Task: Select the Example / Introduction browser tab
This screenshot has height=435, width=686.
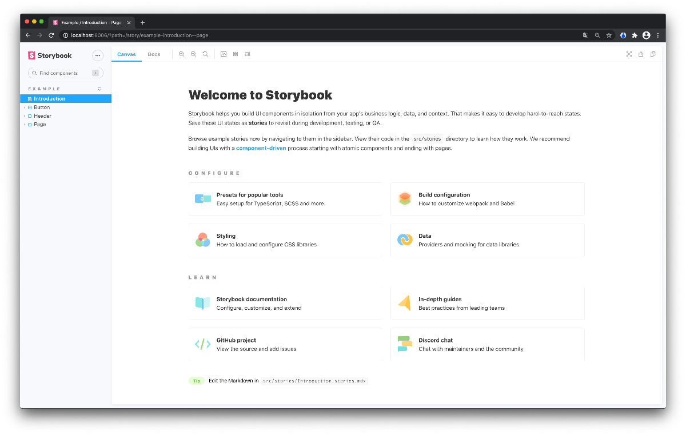Action: click(91, 22)
